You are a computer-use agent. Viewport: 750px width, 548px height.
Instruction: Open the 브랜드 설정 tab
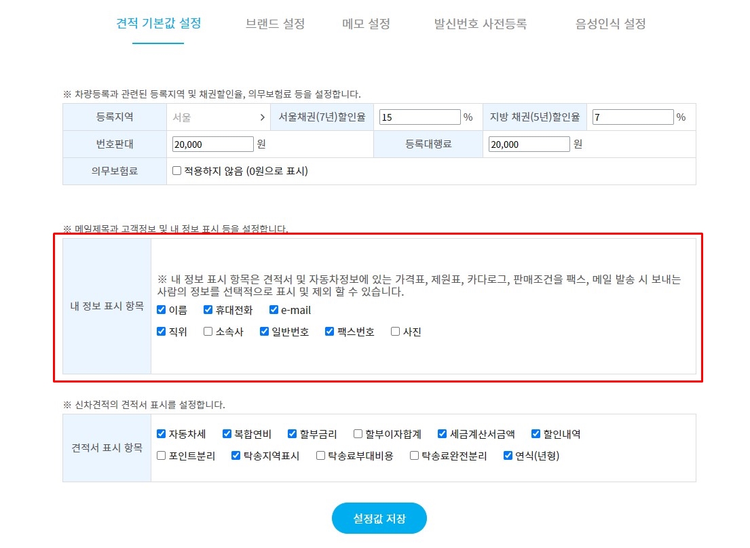pyautogui.click(x=275, y=24)
